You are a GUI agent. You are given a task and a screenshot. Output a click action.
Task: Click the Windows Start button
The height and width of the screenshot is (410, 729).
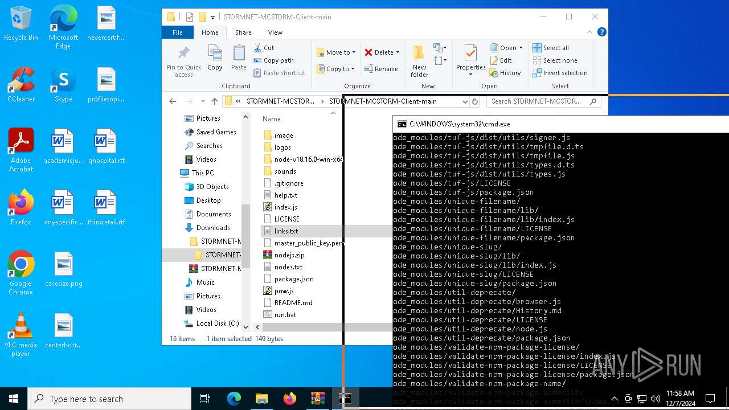pos(14,399)
